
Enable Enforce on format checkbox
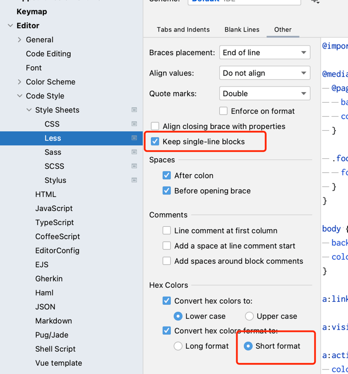click(223, 111)
